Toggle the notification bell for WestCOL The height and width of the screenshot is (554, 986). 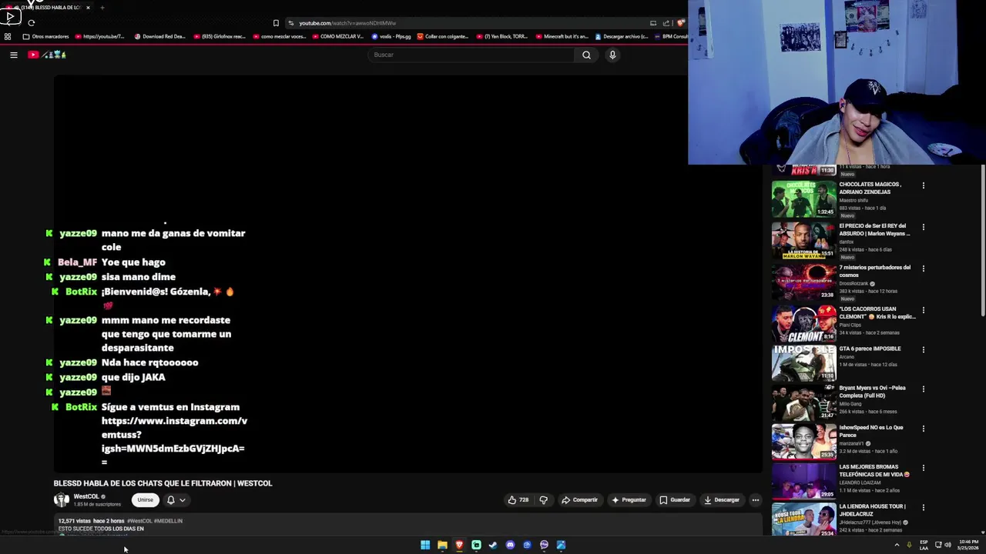click(171, 500)
